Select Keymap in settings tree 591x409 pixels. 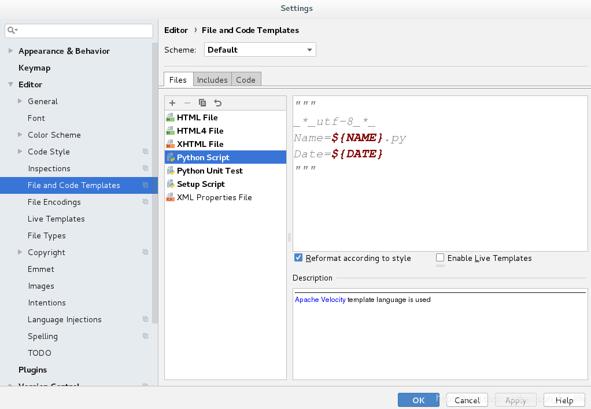pyautogui.click(x=34, y=68)
